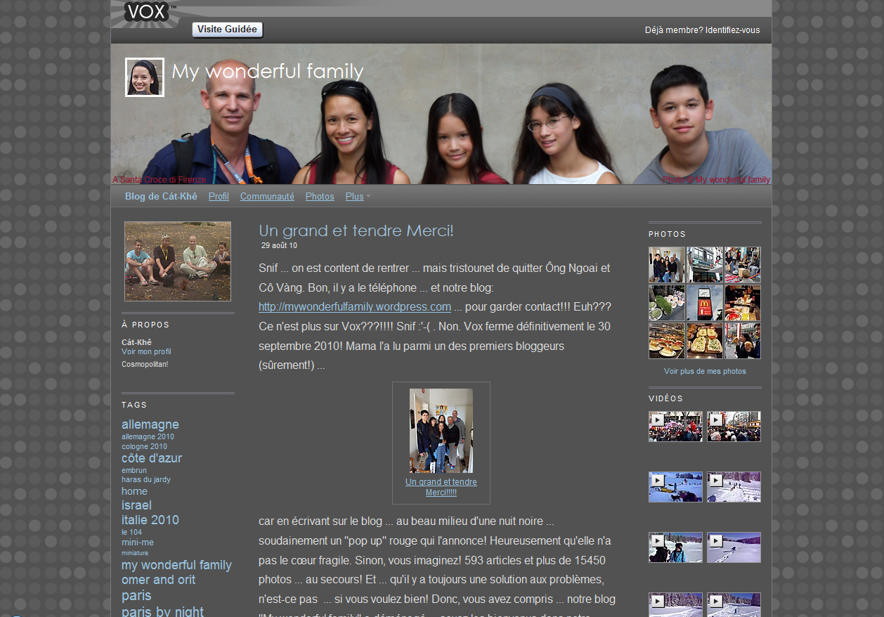Play the second video in top row

tap(734, 427)
